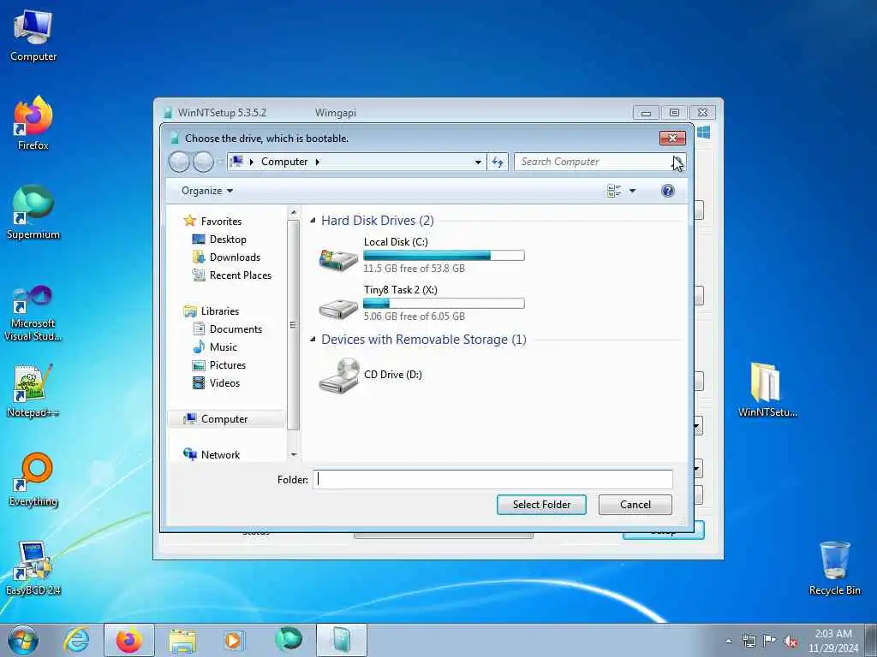Open the Videos library
Screen dimensions: 877x657
[x=224, y=382]
